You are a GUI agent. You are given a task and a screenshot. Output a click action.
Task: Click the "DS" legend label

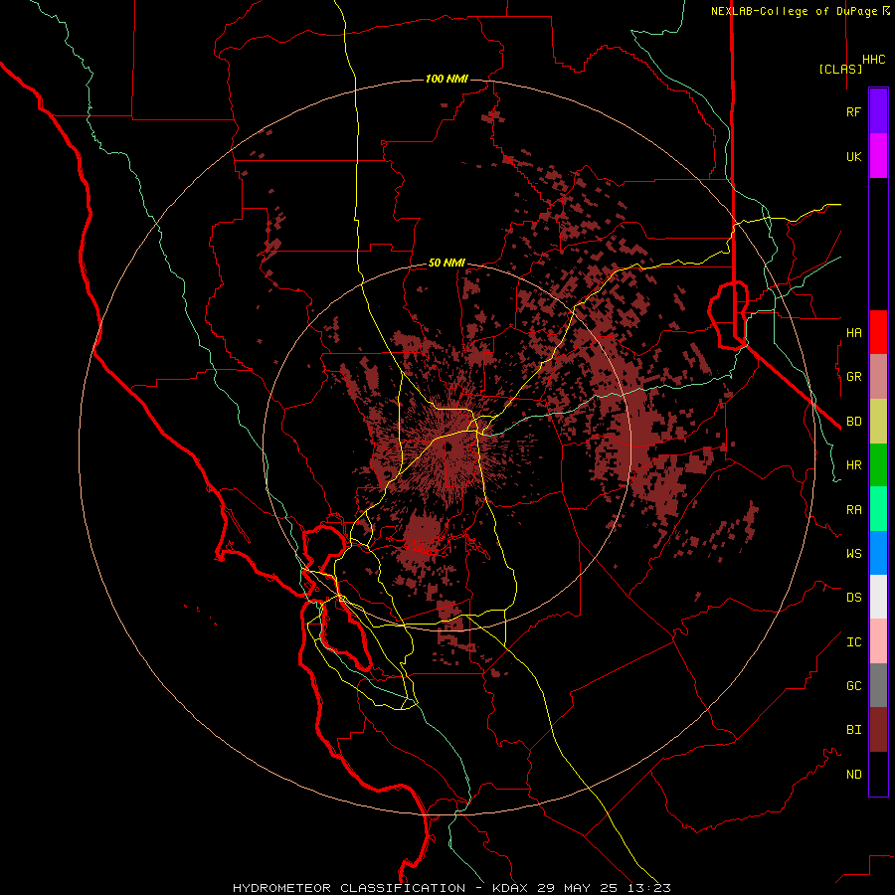pyautogui.click(x=853, y=598)
